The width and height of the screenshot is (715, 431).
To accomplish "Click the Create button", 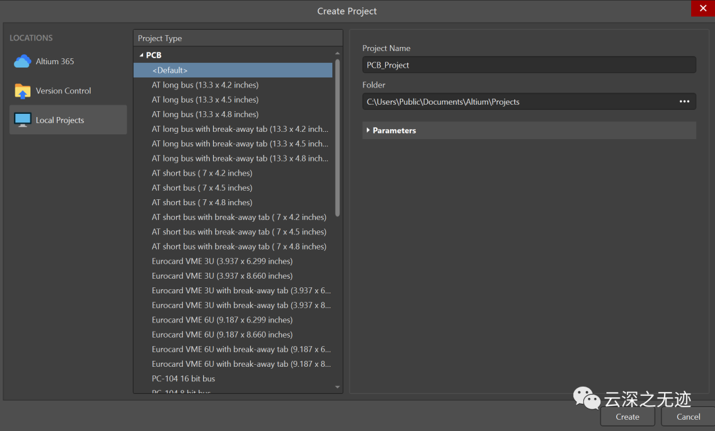I will point(628,417).
